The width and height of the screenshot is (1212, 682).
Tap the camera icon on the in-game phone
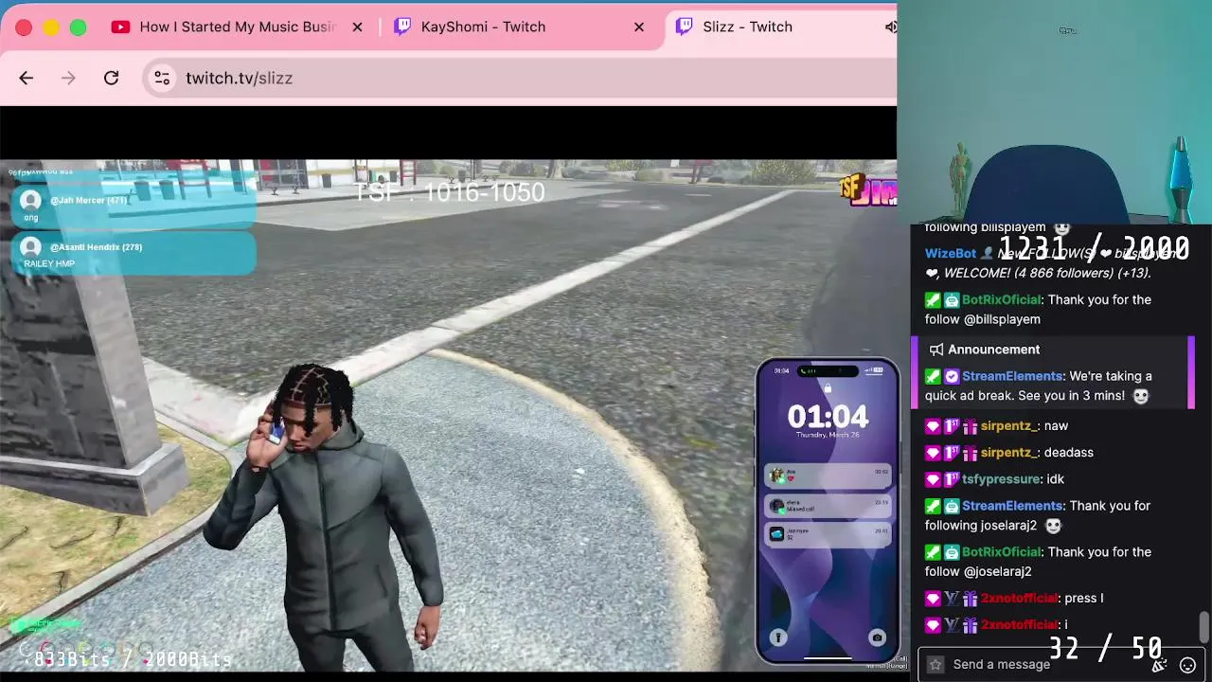[x=877, y=638]
